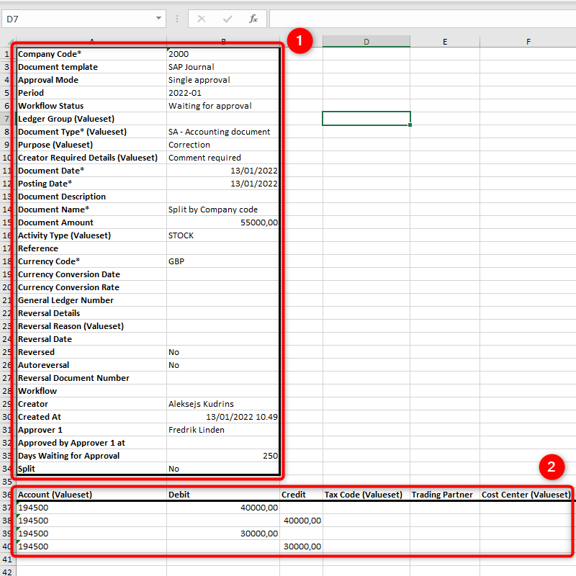The width and height of the screenshot is (576, 576).
Task: Select row 35 header
Action: pyautogui.click(x=6, y=482)
